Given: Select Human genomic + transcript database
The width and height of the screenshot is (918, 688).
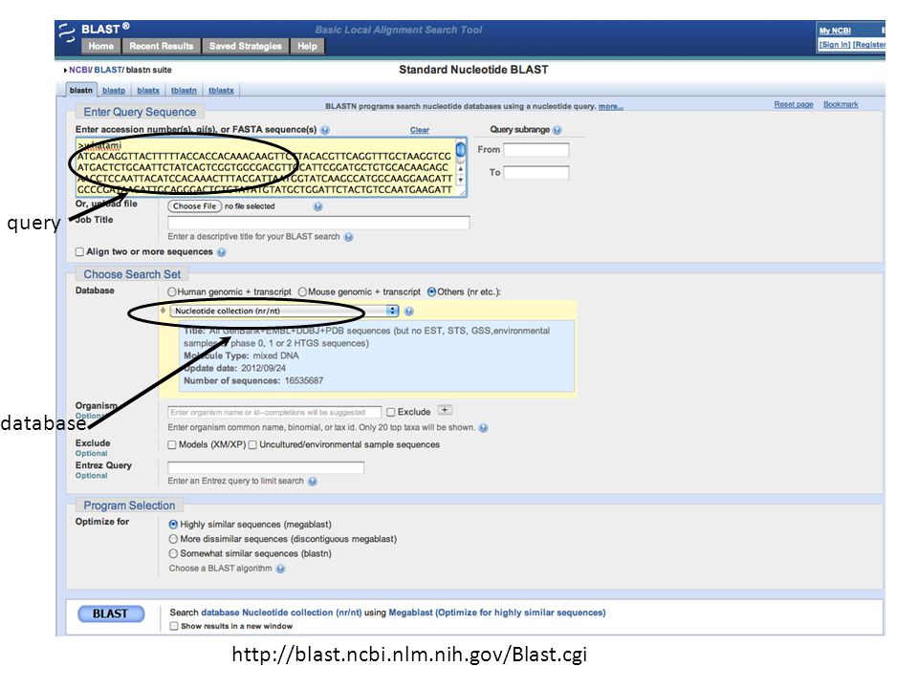Looking at the screenshot, I should click(171, 291).
